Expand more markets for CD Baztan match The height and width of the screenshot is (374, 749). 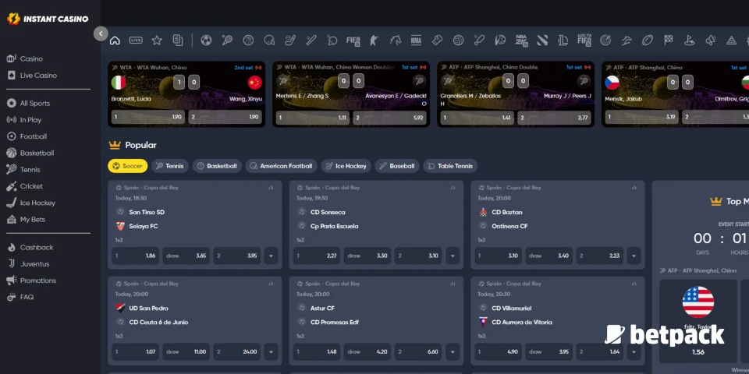tap(634, 256)
